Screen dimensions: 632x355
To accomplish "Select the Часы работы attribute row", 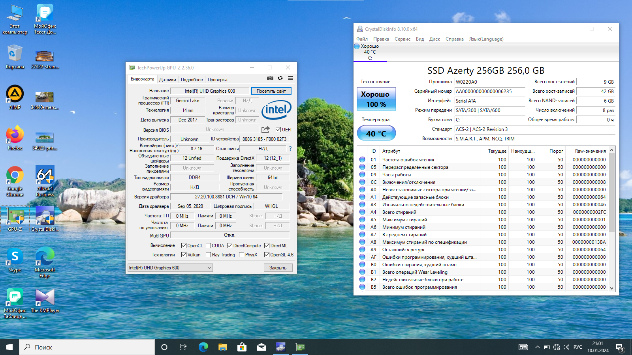I will (x=483, y=175).
